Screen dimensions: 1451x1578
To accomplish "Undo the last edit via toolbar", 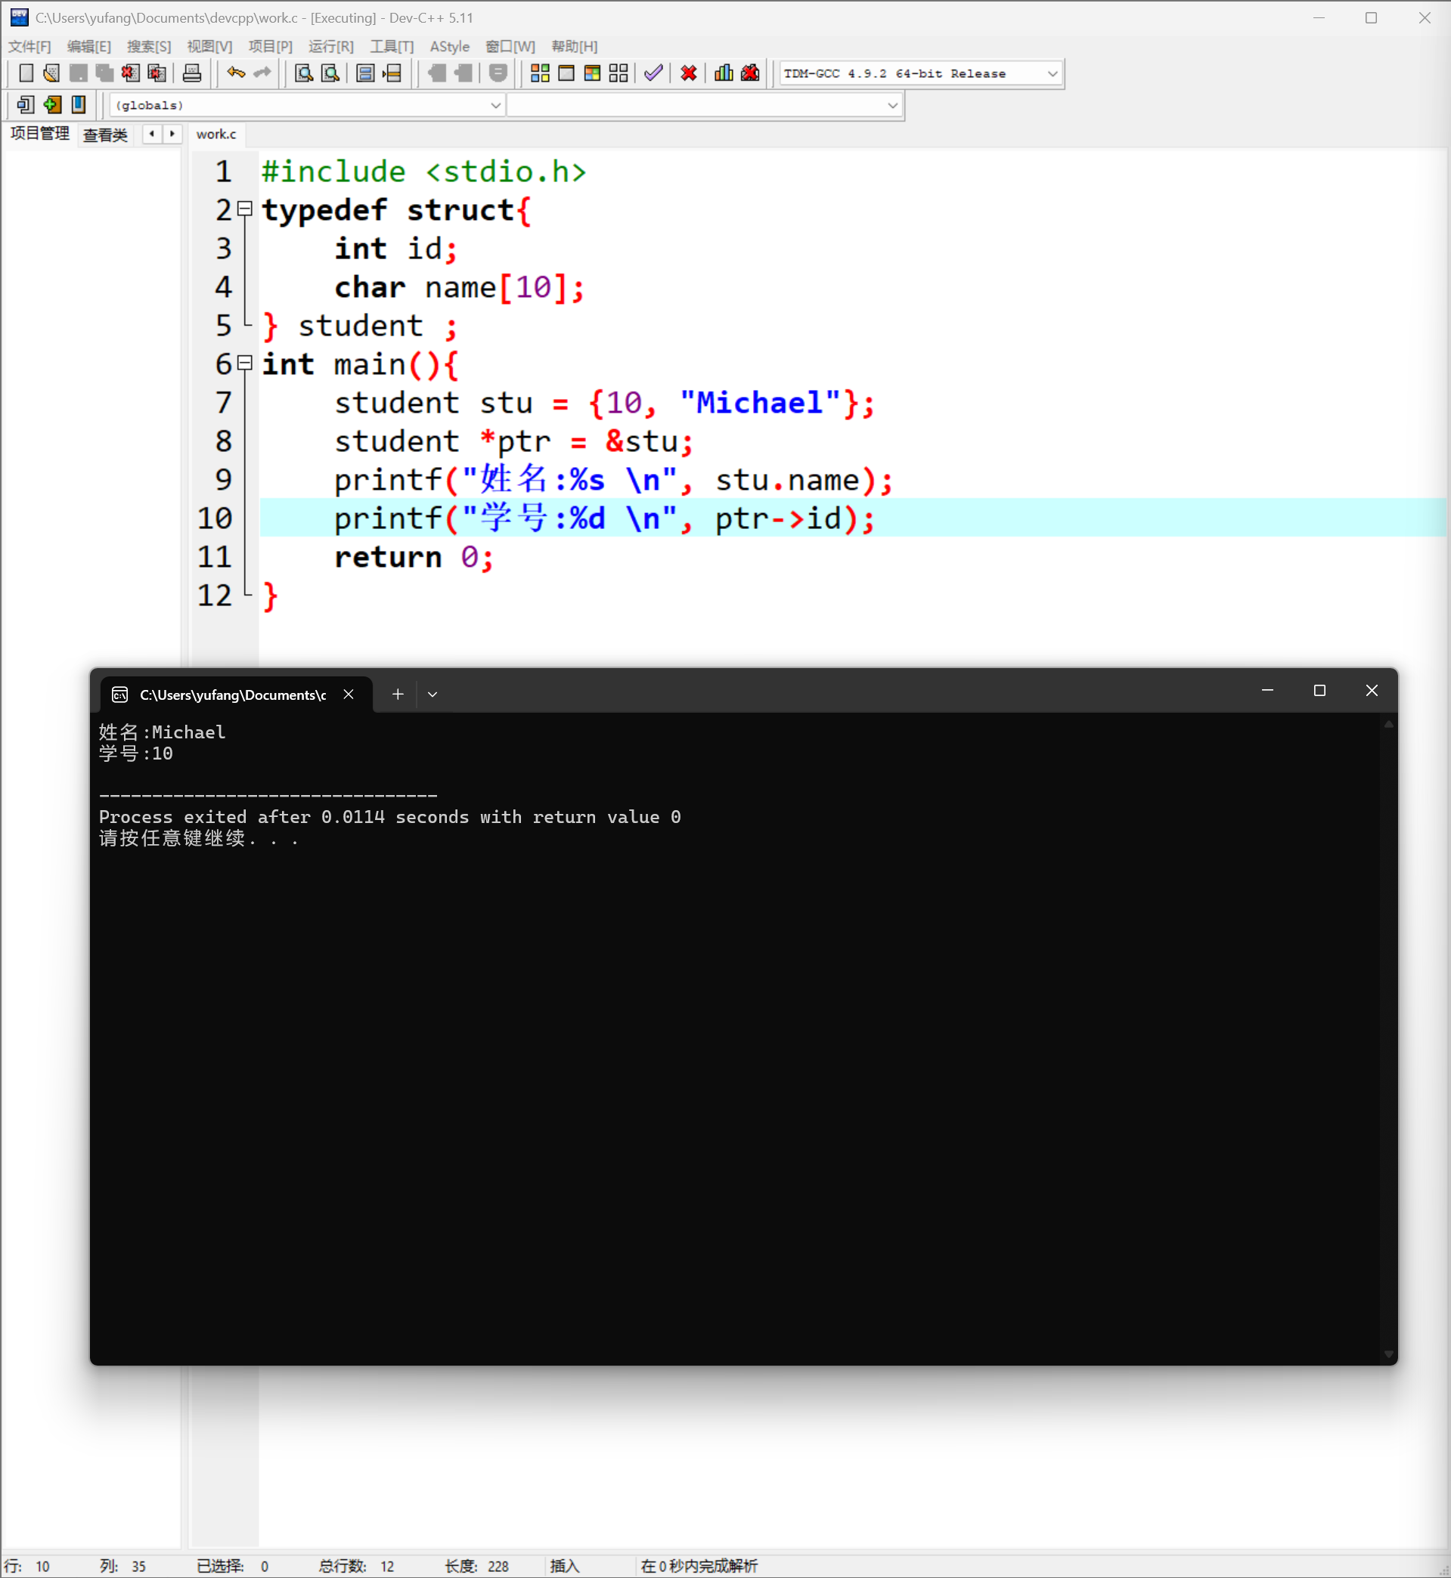I will click(x=236, y=73).
